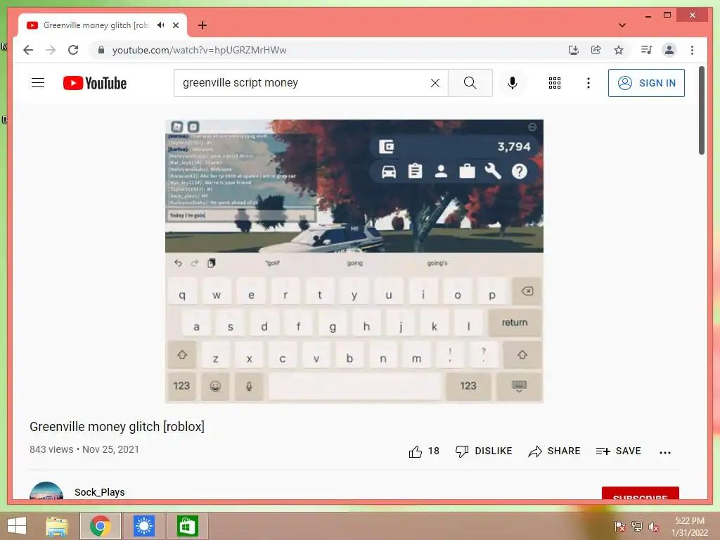Click the person icon in the game HUD
Screen dimensions: 720x540
pyautogui.click(x=442, y=172)
